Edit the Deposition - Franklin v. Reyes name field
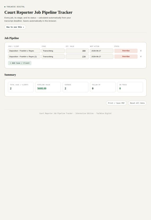 click(24, 51)
